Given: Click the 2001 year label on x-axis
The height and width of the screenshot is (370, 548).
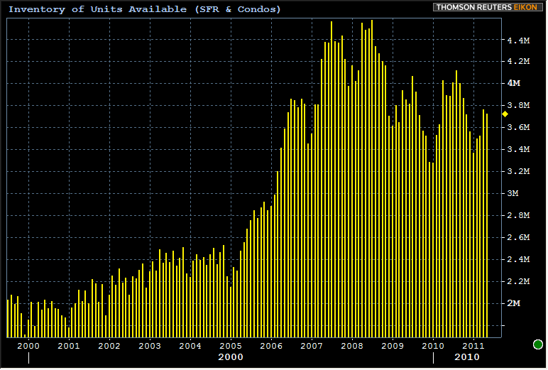Looking at the screenshot, I should 69,346.
